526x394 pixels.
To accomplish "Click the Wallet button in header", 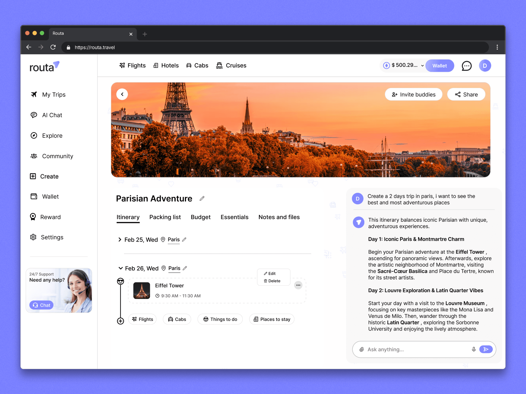I will click(439, 66).
